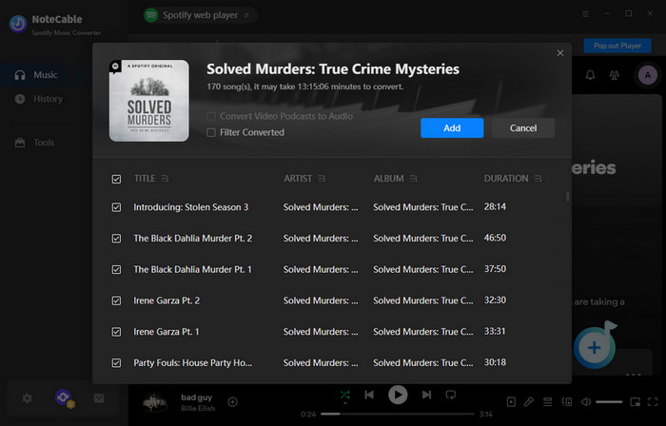Open the ALBUM column sort icon
The image size is (666, 426).
coord(413,179)
